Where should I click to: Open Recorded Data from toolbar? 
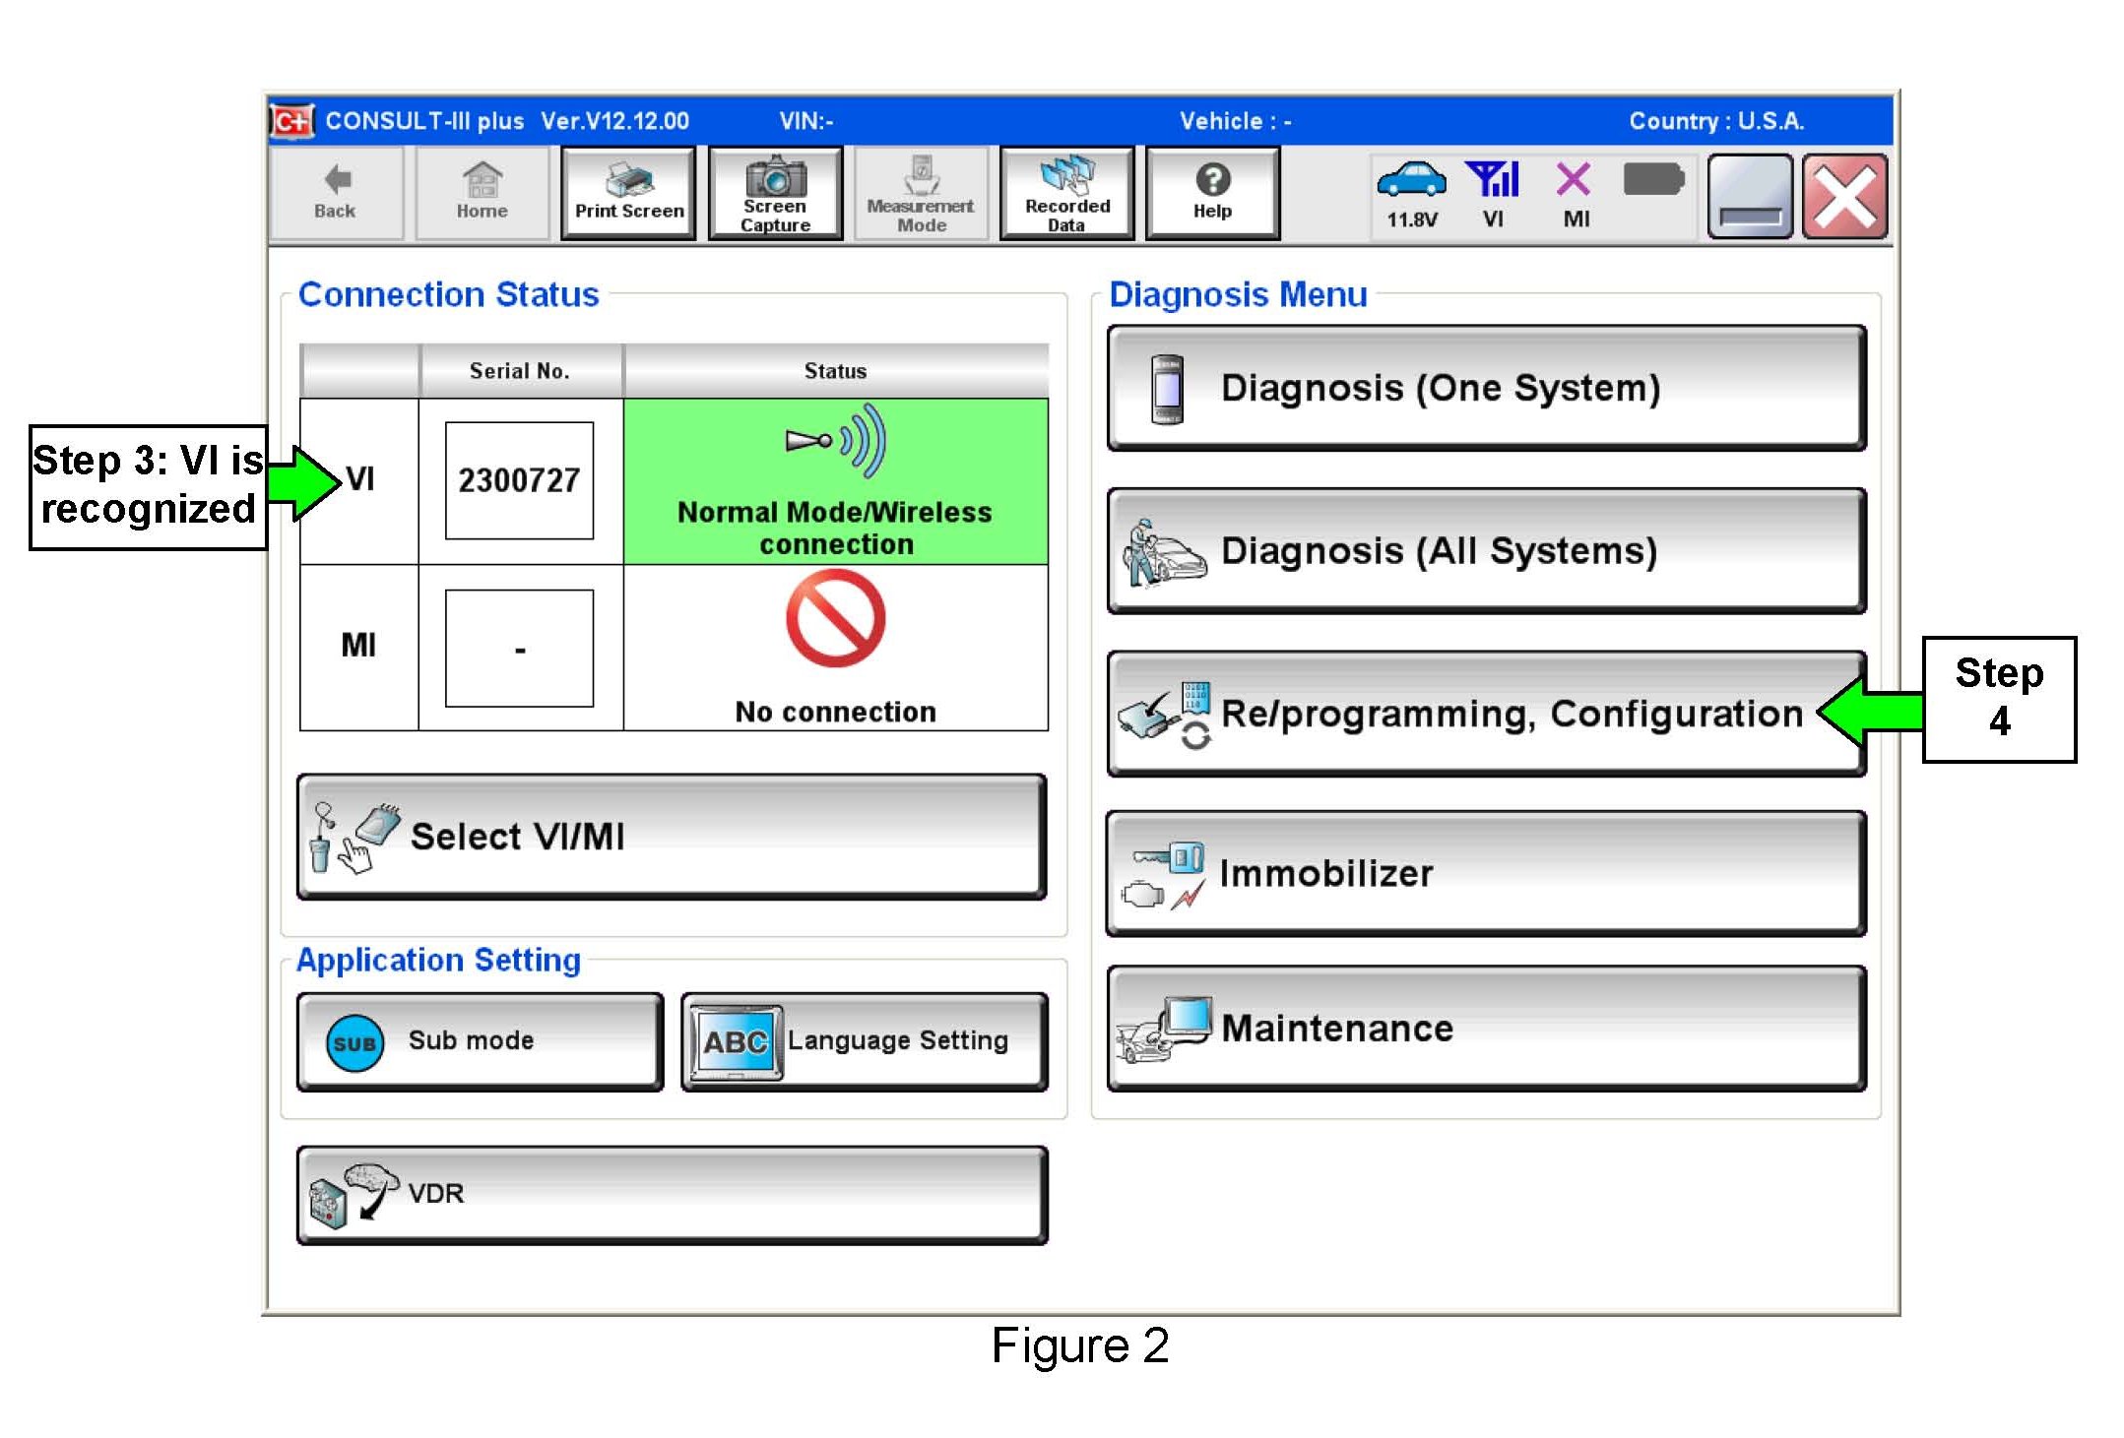click(1066, 194)
